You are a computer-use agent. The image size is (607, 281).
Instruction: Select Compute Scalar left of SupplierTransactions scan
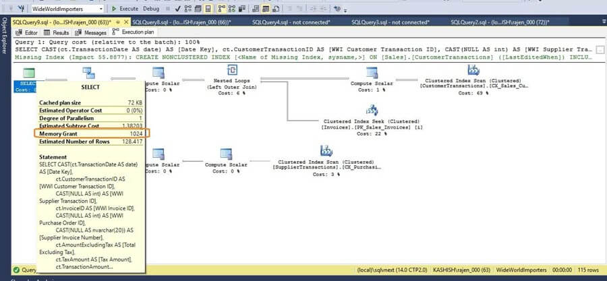click(x=226, y=154)
